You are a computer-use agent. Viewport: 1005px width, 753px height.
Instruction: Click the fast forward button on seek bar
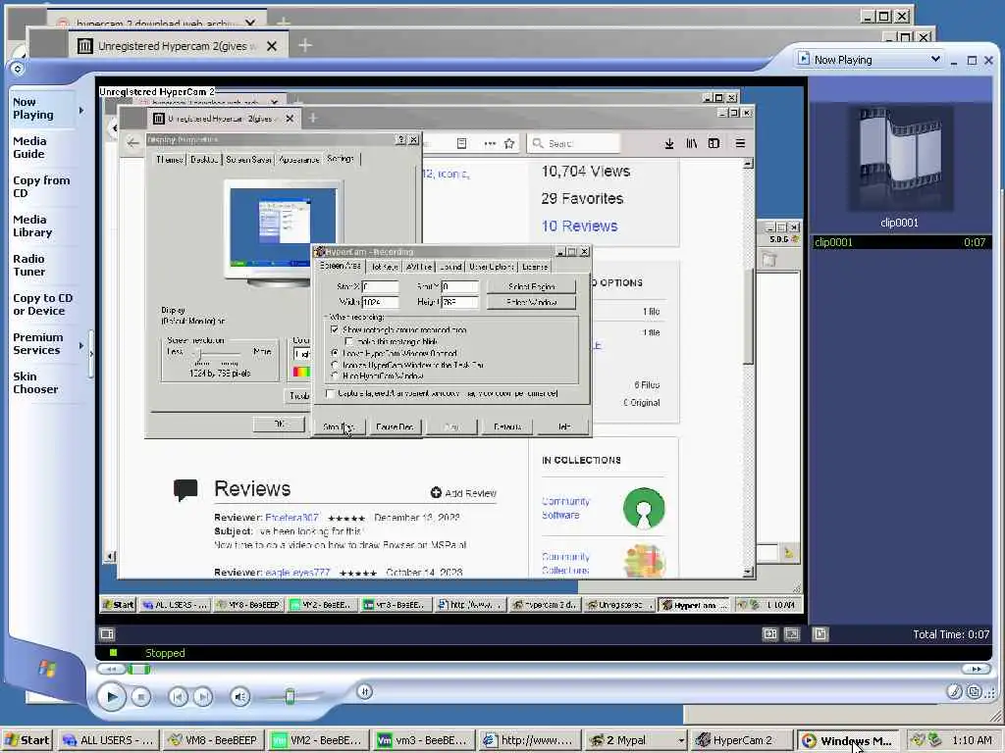coord(977,669)
